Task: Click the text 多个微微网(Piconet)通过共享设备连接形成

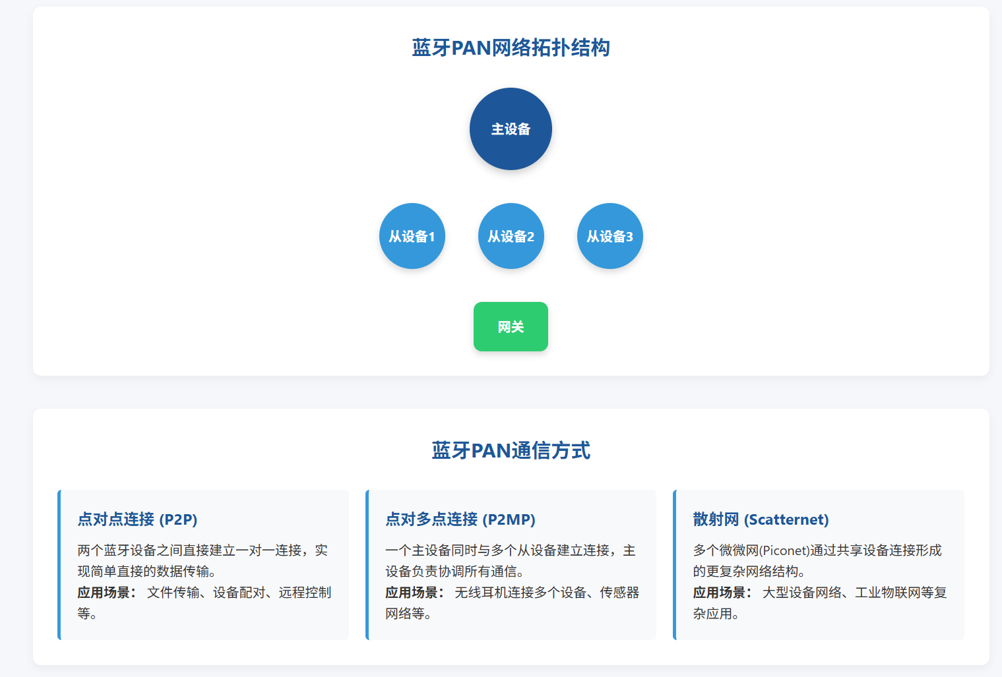Action: tap(817, 550)
